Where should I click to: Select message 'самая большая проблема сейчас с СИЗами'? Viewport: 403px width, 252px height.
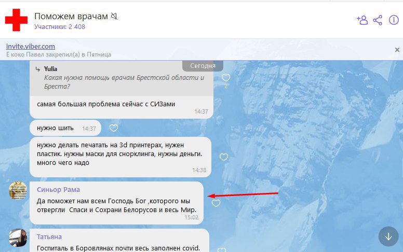pyautogui.click(x=106, y=104)
